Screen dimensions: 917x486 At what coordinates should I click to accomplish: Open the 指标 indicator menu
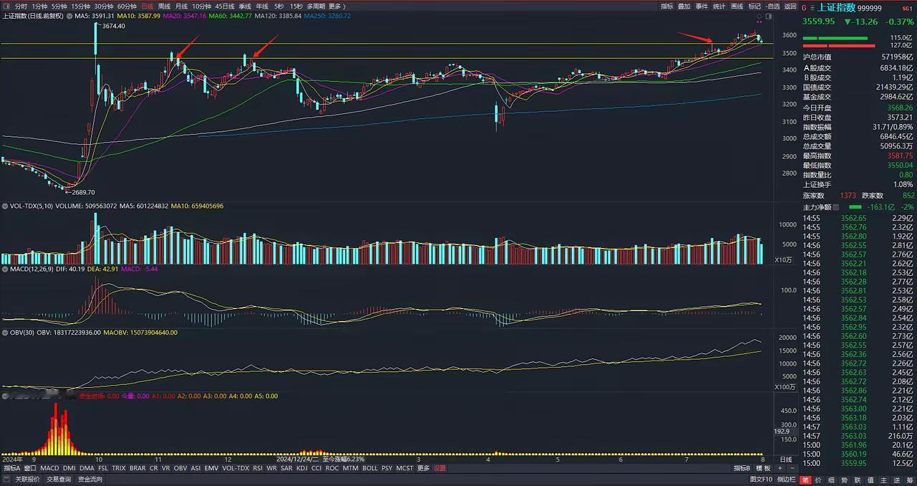[x=667, y=6]
